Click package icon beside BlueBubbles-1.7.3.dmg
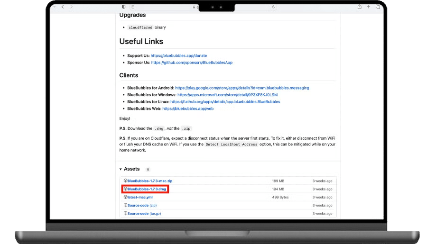Screen dimensions: 427x244 point(125,189)
